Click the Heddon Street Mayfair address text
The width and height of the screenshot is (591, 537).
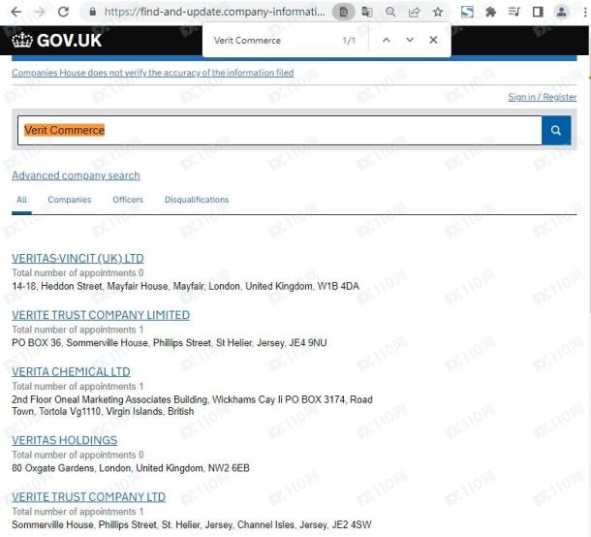point(185,286)
